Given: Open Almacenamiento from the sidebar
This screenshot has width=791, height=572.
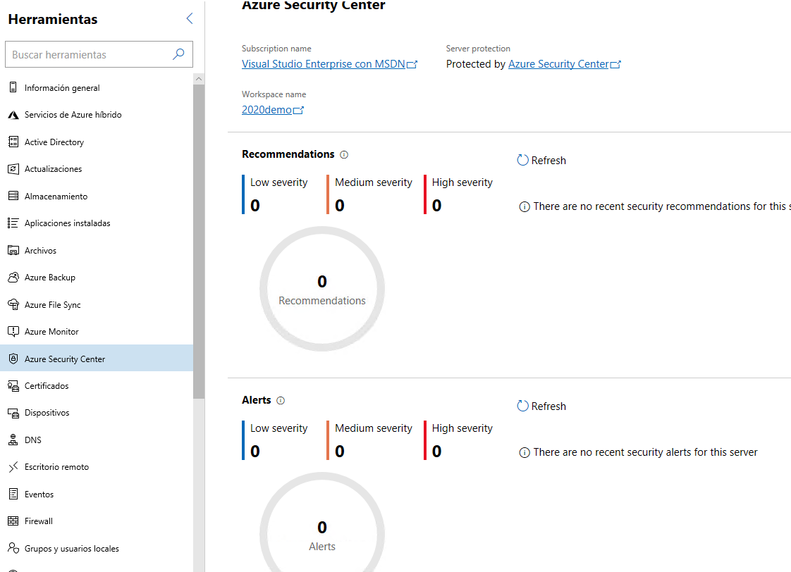Looking at the screenshot, I should point(56,197).
